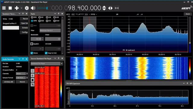Viewport: 193px width, 109px height.
Task: Click the frequency span bracket icon
Action: [x=117, y=8]
